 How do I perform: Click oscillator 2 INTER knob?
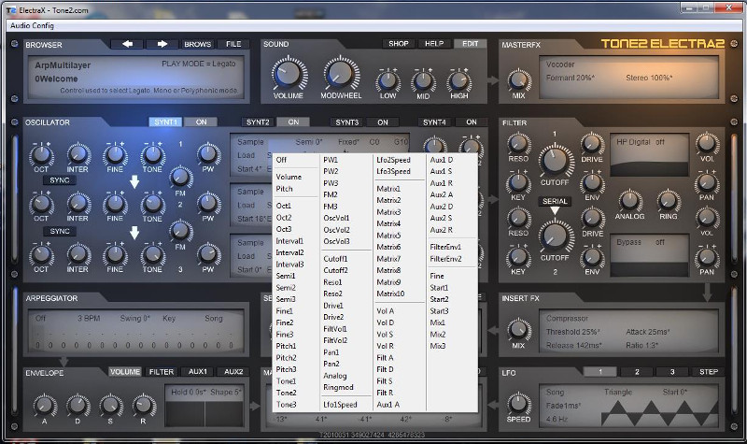click(78, 203)
